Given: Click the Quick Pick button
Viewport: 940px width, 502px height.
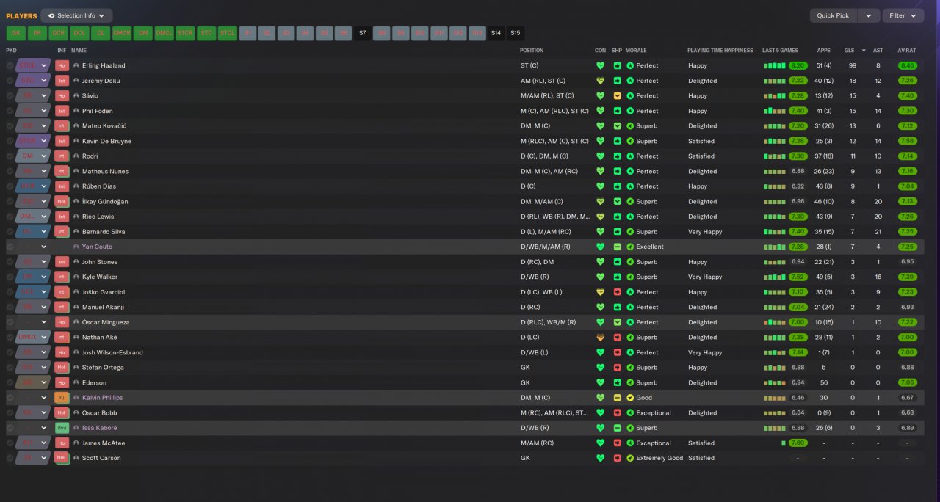Looking at the screenshot, I should [x=834, y=15].
